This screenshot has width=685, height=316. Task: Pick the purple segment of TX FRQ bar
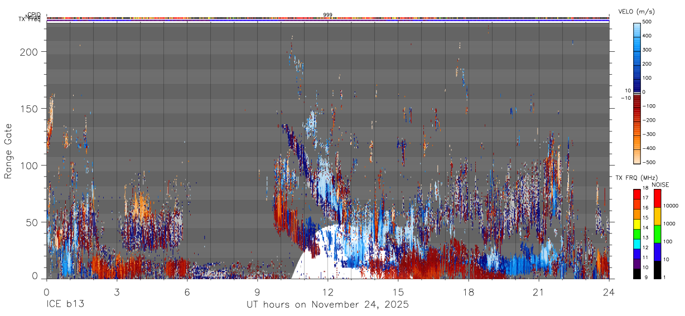coord(637,263)
